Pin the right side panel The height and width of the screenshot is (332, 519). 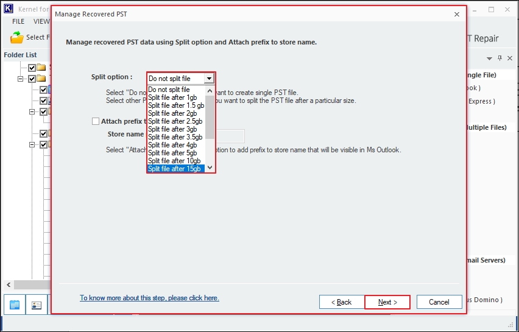(500, 58)
